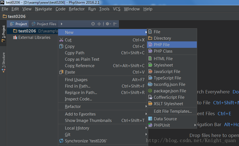Show more project view tabs arrow
Viewport: 239px width, 146px height.
tap(62, 24)
